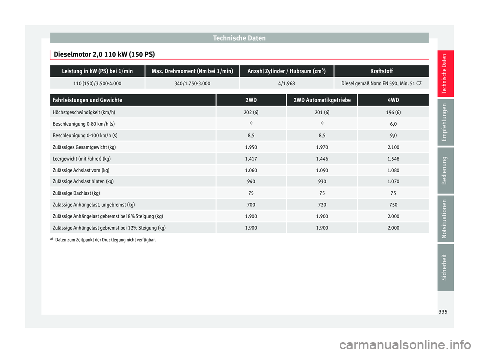Select front axle load value 1.090
479x353 pixels.
[322, 170]
